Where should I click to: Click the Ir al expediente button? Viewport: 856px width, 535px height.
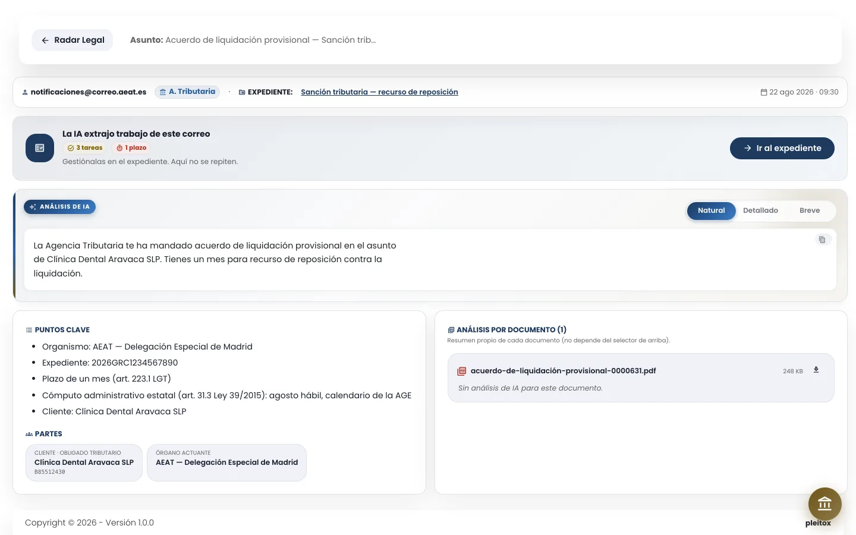tap(782, 148)
